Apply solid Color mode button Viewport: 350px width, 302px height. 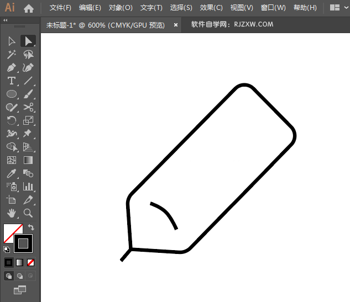pos(9,263)
